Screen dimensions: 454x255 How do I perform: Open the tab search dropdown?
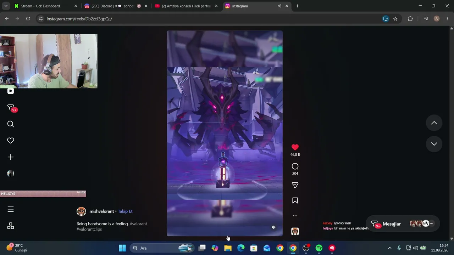(x=6, y=6)
